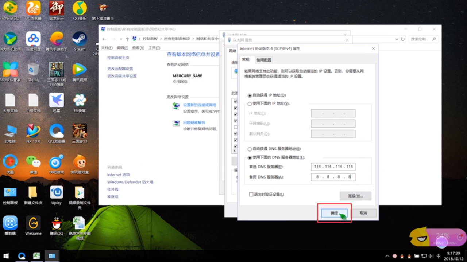Confirm settings with the 确定 button
The width and height of the screenshot is (467, 262).
(333, 213)
